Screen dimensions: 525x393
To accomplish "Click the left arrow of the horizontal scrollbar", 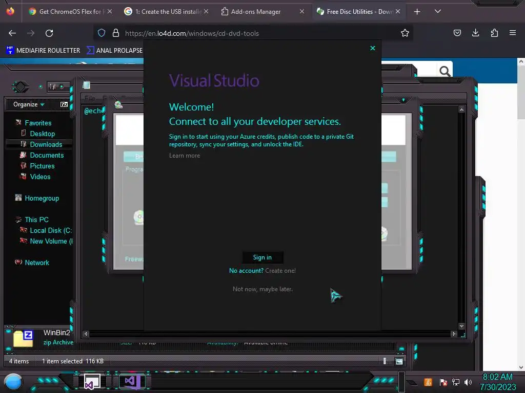I will coord(86,334).
